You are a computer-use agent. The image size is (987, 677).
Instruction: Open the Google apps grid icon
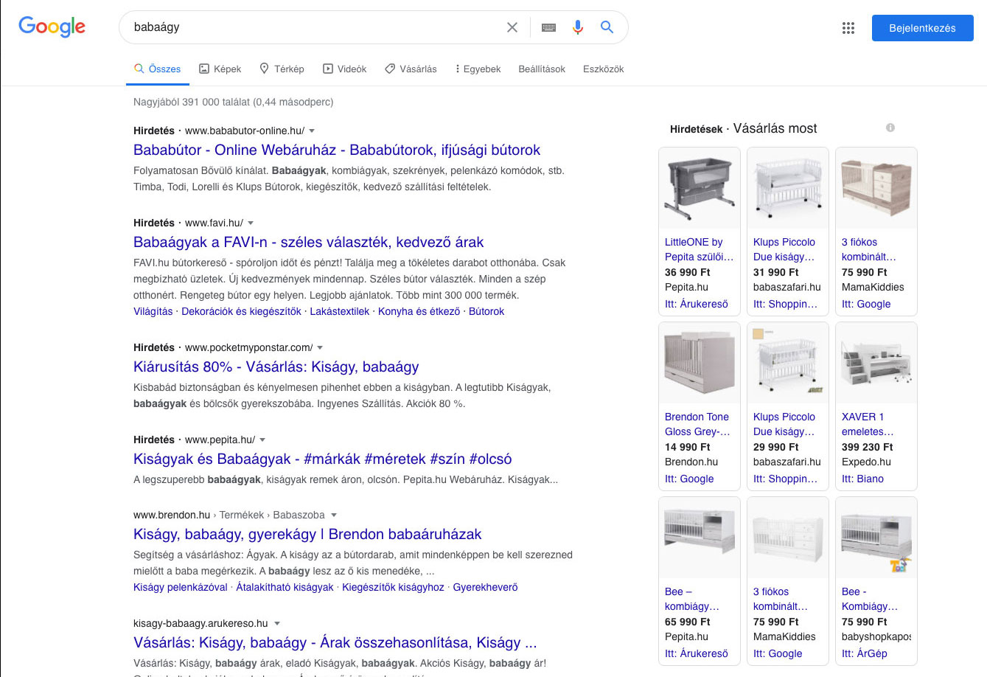click(848, 28)
